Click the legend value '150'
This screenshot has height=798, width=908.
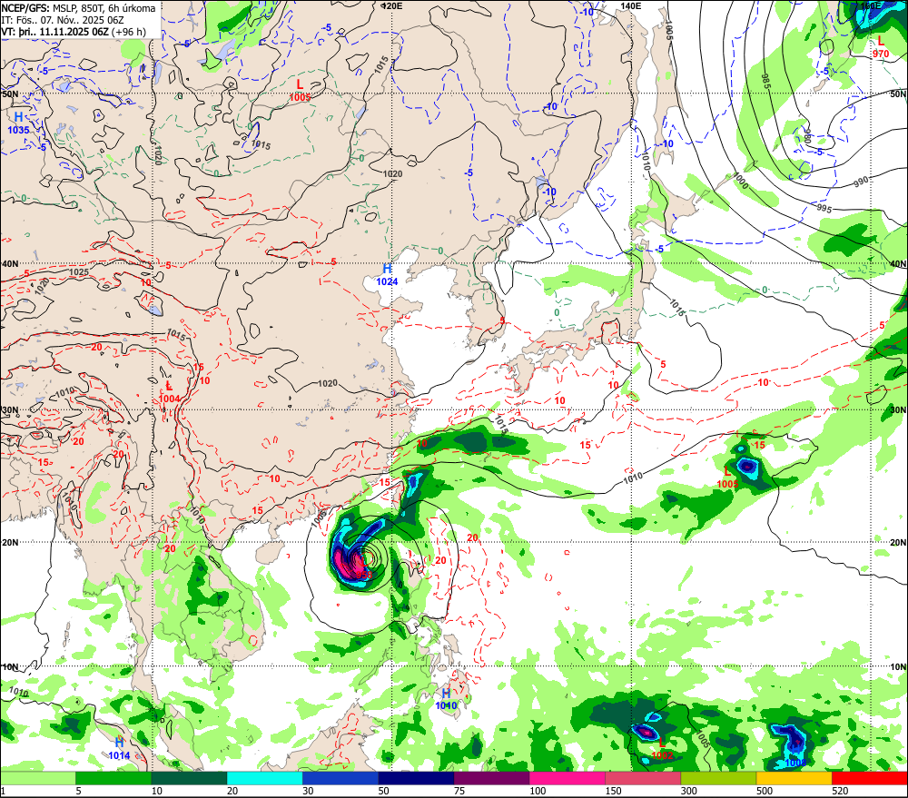point(613,791)
